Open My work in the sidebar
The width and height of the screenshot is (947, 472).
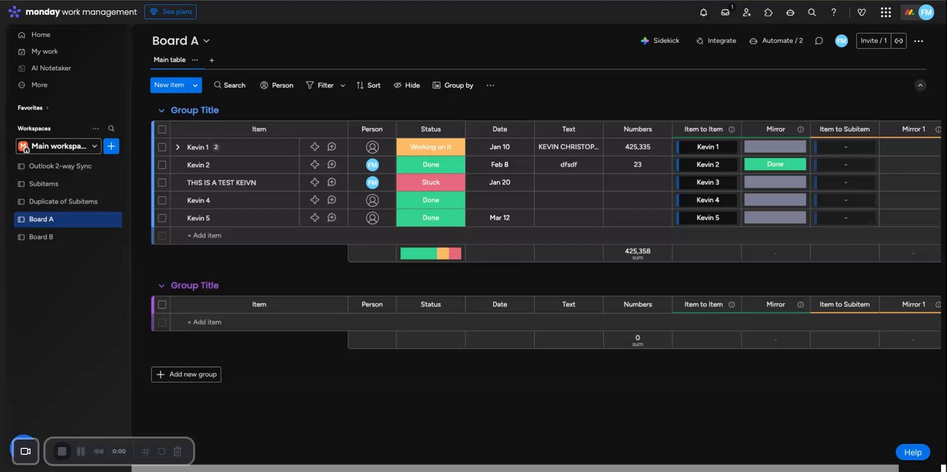pyautogui.click(x=45, y=51)
